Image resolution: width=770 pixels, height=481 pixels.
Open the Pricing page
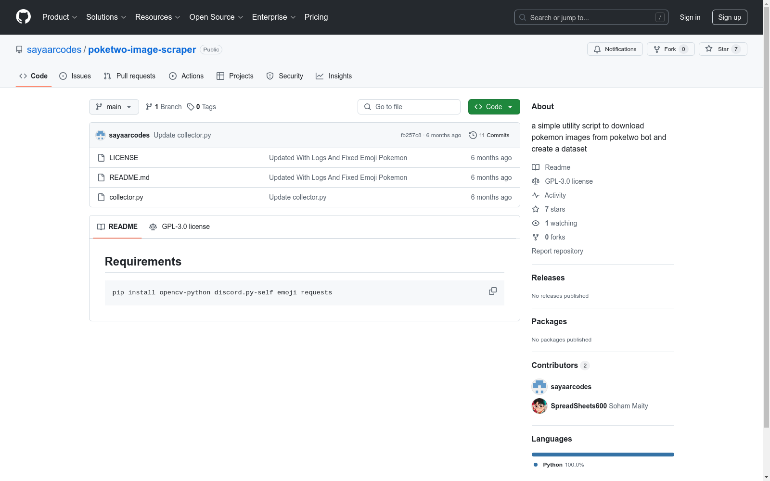click(316, 17)
